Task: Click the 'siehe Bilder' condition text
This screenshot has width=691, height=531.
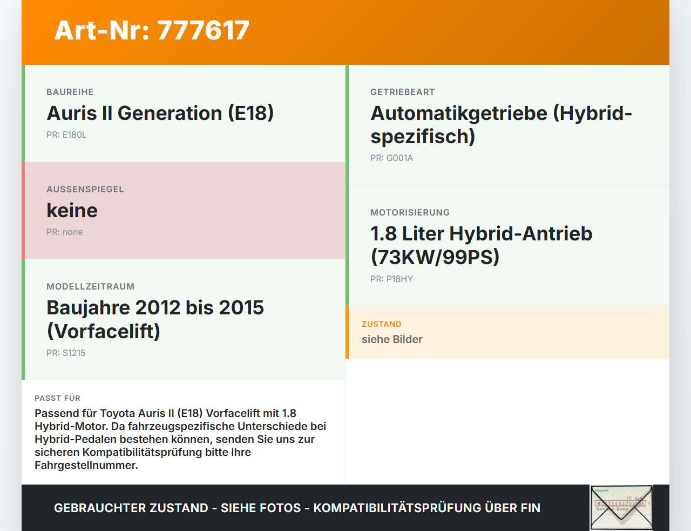Action: 392,340
